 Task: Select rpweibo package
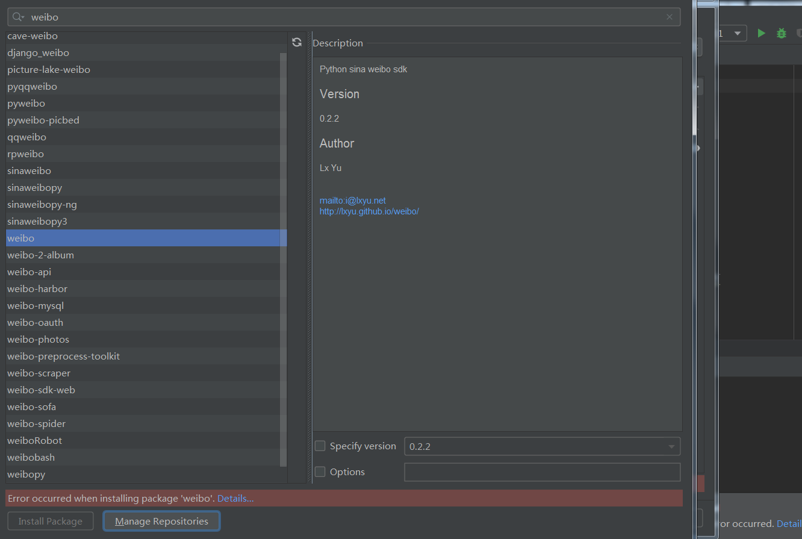(x=146, y=154)
